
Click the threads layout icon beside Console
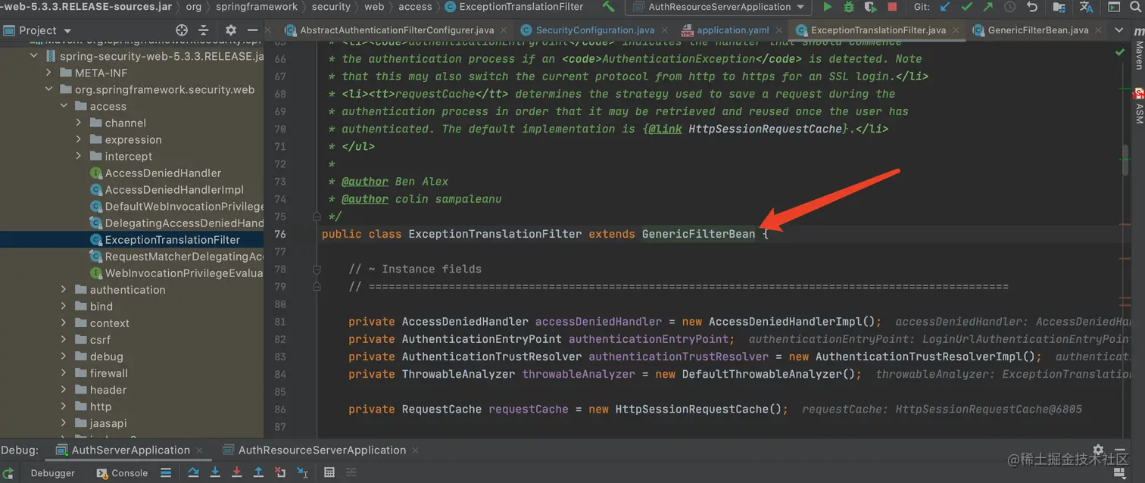pyautogui.click(x=166, y=472)
